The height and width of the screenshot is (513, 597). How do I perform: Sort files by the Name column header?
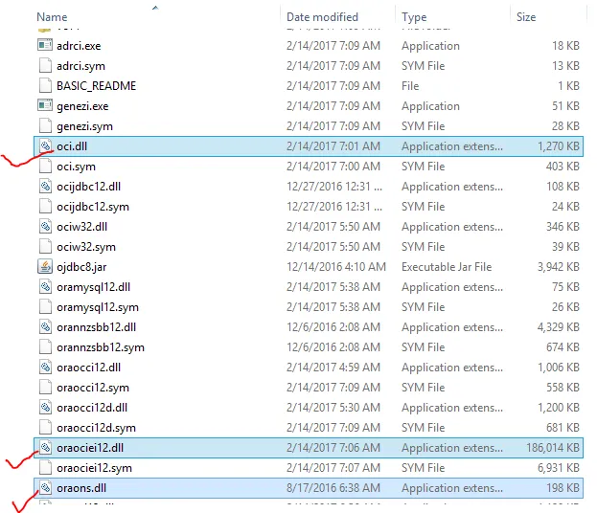52,17
